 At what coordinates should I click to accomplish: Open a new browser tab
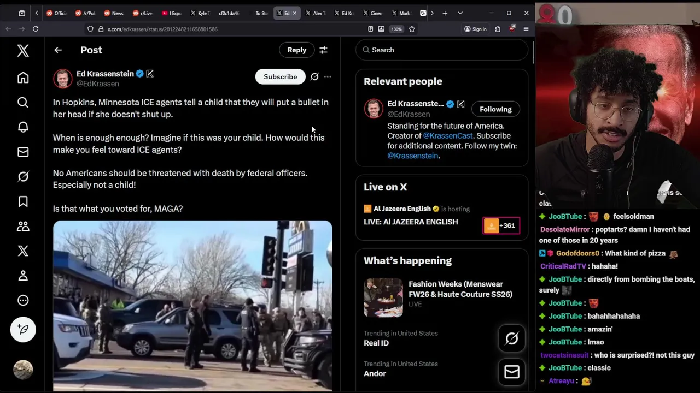pos(445,13)
